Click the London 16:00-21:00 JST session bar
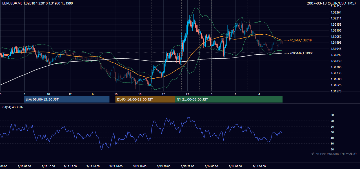360x169 pixels. click(145, 99)
